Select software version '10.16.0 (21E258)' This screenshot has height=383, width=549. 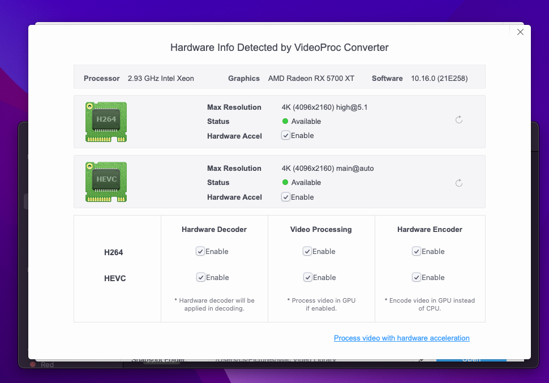coord(439,79)
